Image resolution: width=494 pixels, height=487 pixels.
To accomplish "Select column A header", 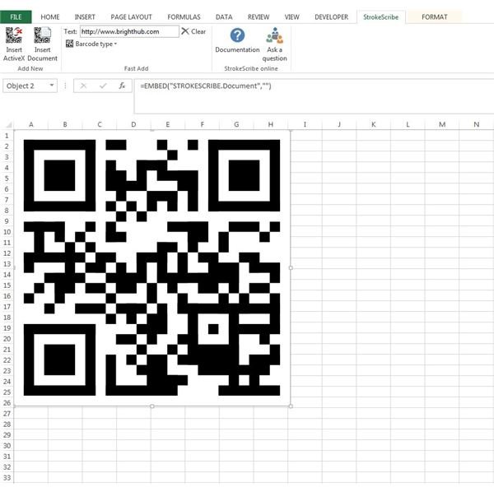I will [31, 124].
